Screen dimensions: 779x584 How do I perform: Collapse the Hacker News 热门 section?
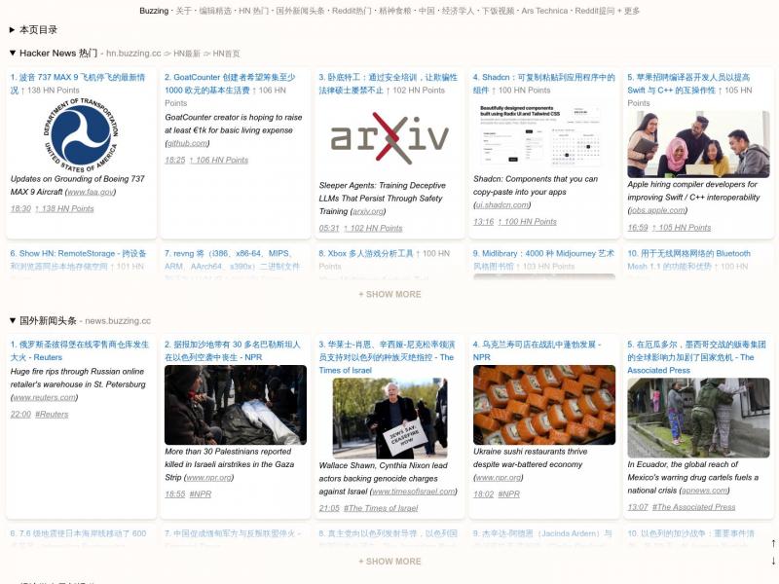(x=13, y=54)
